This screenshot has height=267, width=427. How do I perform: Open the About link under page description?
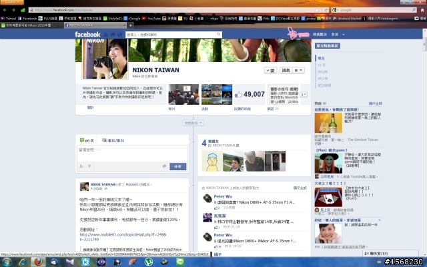click(x=91, y=107)
